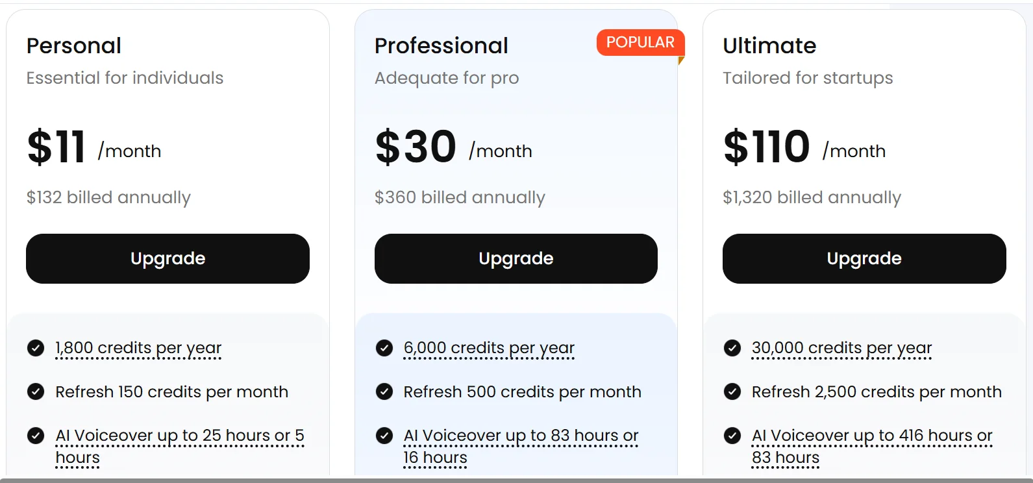Image resolution: width=1033 pixels, height=483 pixels.
Task: Click AI Voiceover up to 25 hours text
Action: [179, 436]
